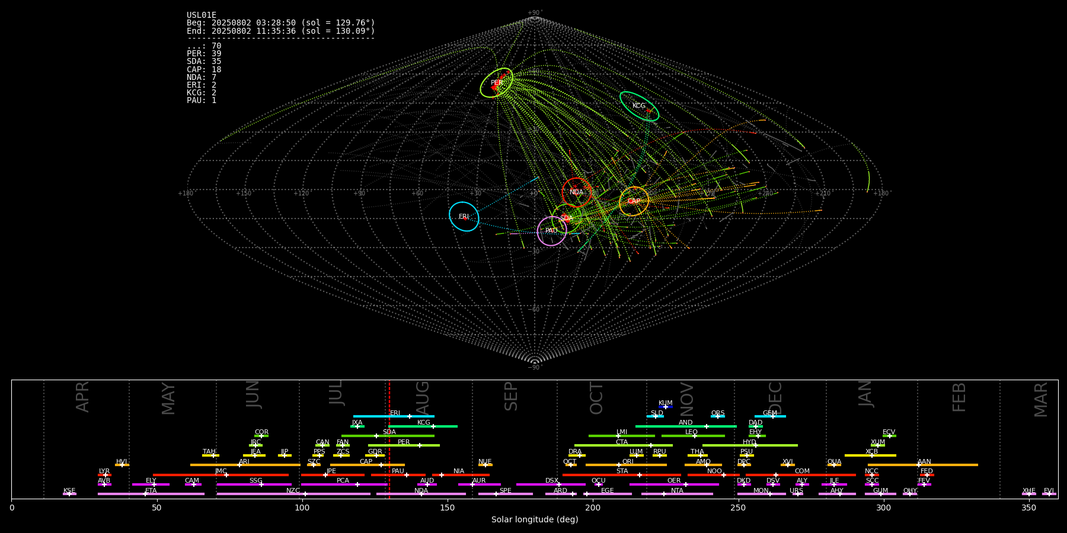Click the PER activity bar in timeline
Viewport: 1067px width, 533px height.
click(404, 445)
